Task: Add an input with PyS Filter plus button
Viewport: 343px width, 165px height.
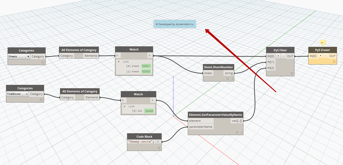Action: (278, 56)
